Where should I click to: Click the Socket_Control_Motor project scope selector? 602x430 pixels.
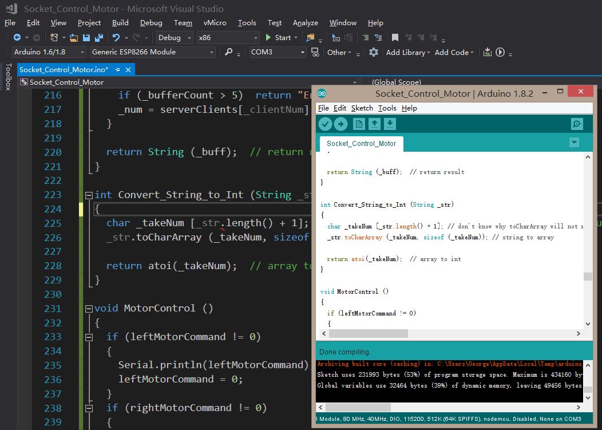[x=190, y=82]
